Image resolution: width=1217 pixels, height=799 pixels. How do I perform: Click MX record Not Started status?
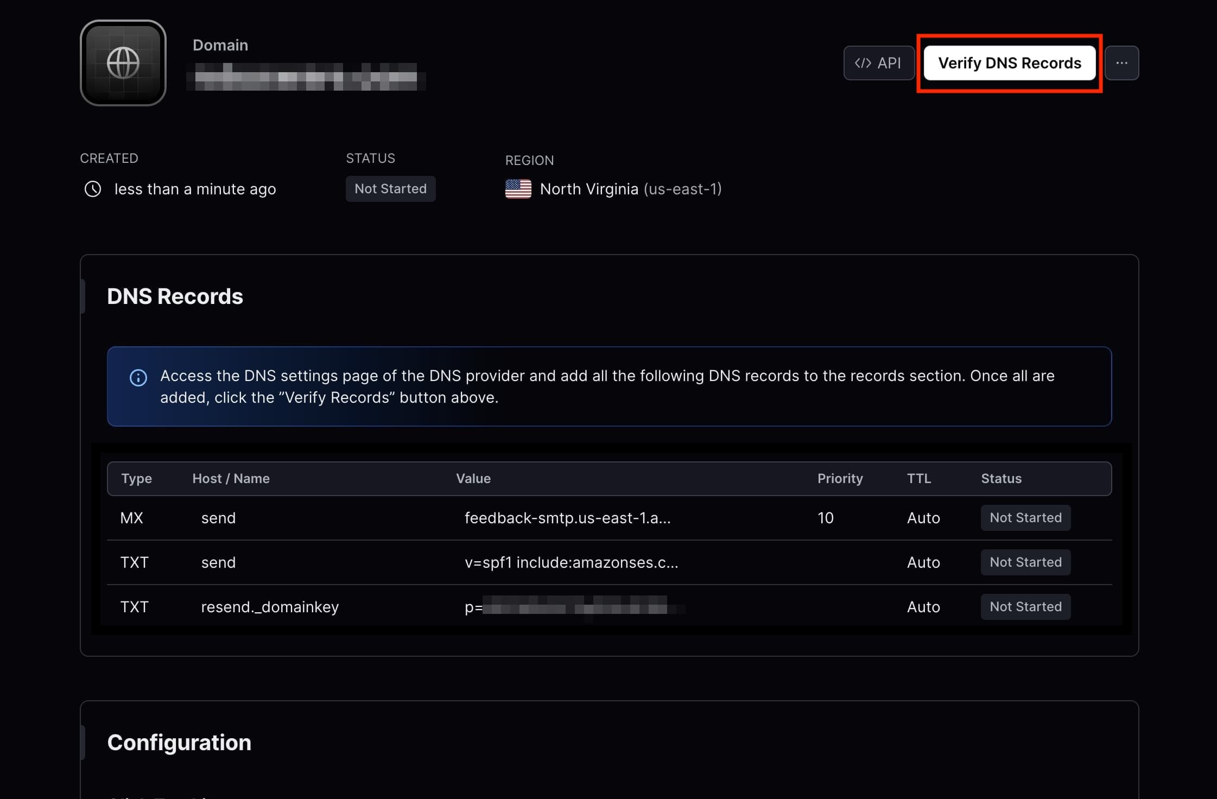1025,518
